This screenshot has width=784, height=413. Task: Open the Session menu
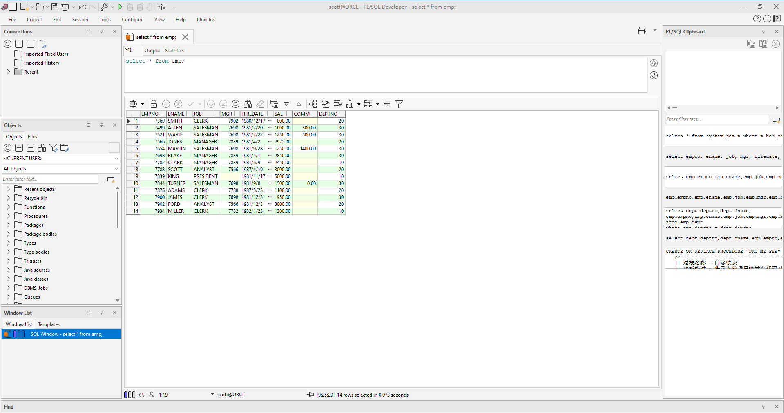[x=80, y=20]
